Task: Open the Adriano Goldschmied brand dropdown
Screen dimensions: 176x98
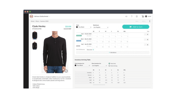Action: pos(42,17)
